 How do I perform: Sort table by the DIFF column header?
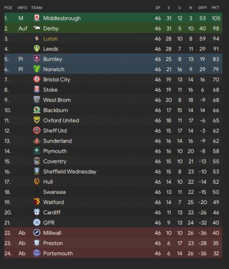[x=202, y=8]
